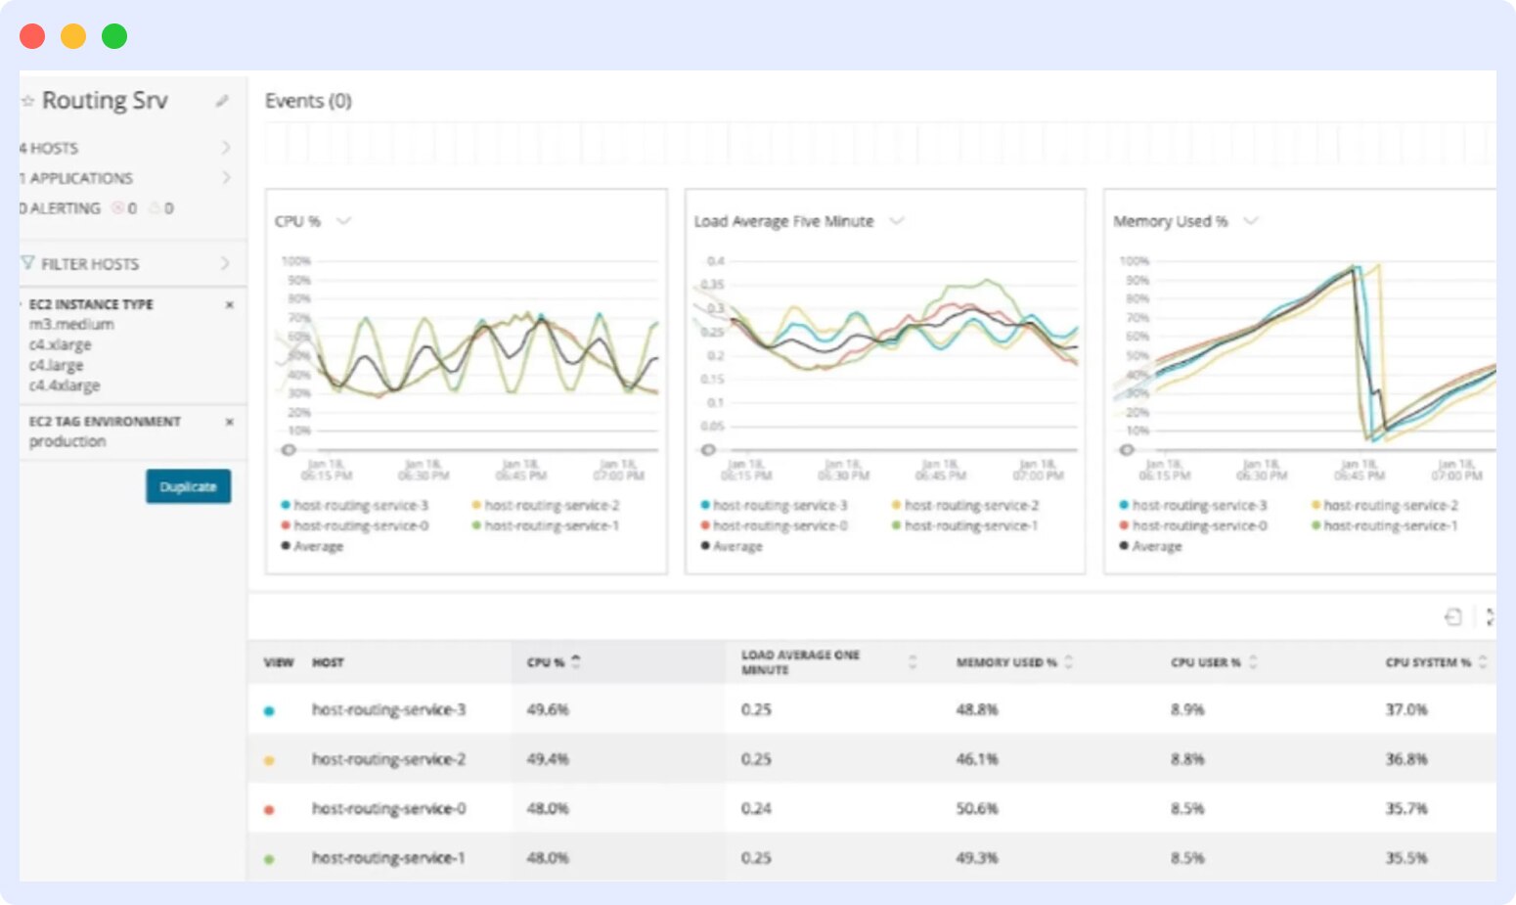Expand the FILTER HOSTS section
The width and height of the screenshot is (1516, 905).
point(227,263)
